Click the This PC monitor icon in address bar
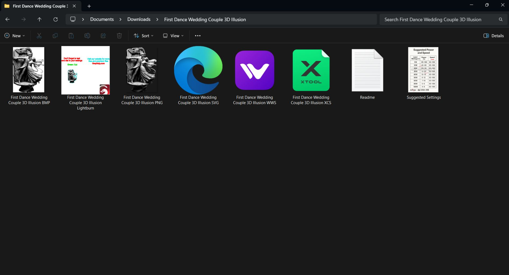Image resolution: width=509 pixels, height=275 pixels. (73, 19)
